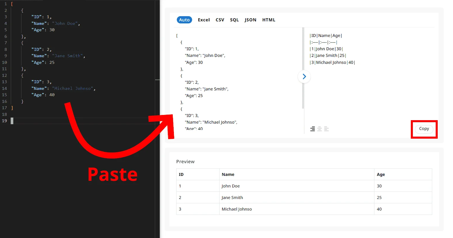Select the center-align icon below the Markdown output
The width and height of the screenshot is (453, 238).
pyautogui.click(x=320, y=129)
